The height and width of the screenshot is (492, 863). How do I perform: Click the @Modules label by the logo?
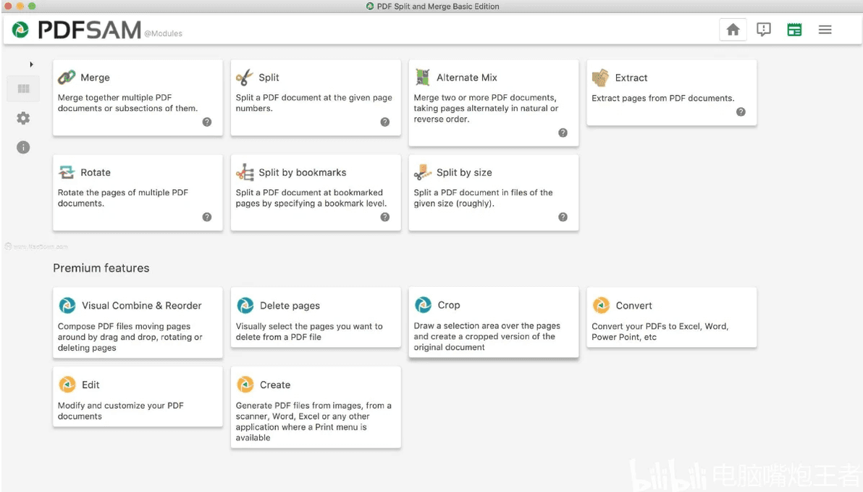163,33
